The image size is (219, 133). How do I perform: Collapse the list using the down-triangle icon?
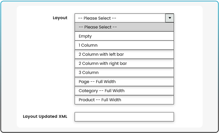(170, 18)
